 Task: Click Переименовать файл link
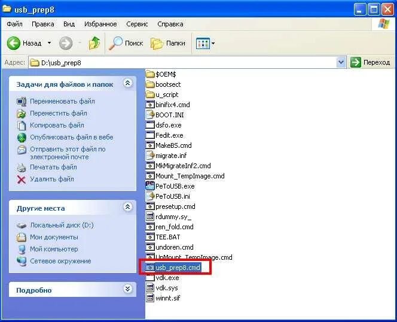[x=62, y=101]
